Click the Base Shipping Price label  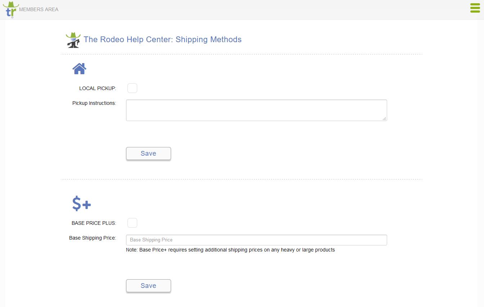point(93,238)
